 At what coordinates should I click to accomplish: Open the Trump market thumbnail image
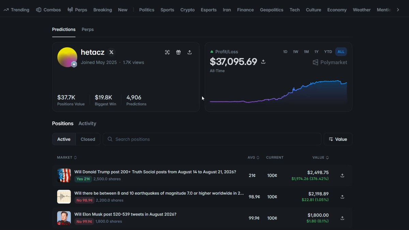[64, 175]
